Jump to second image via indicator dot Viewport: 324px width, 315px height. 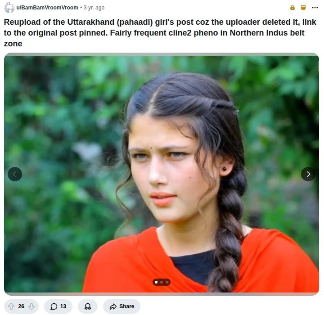click(x=162, y=282)
